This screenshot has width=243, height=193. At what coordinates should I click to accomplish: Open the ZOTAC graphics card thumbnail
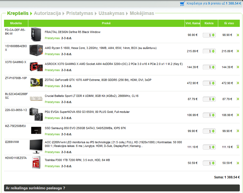point(36,83)
